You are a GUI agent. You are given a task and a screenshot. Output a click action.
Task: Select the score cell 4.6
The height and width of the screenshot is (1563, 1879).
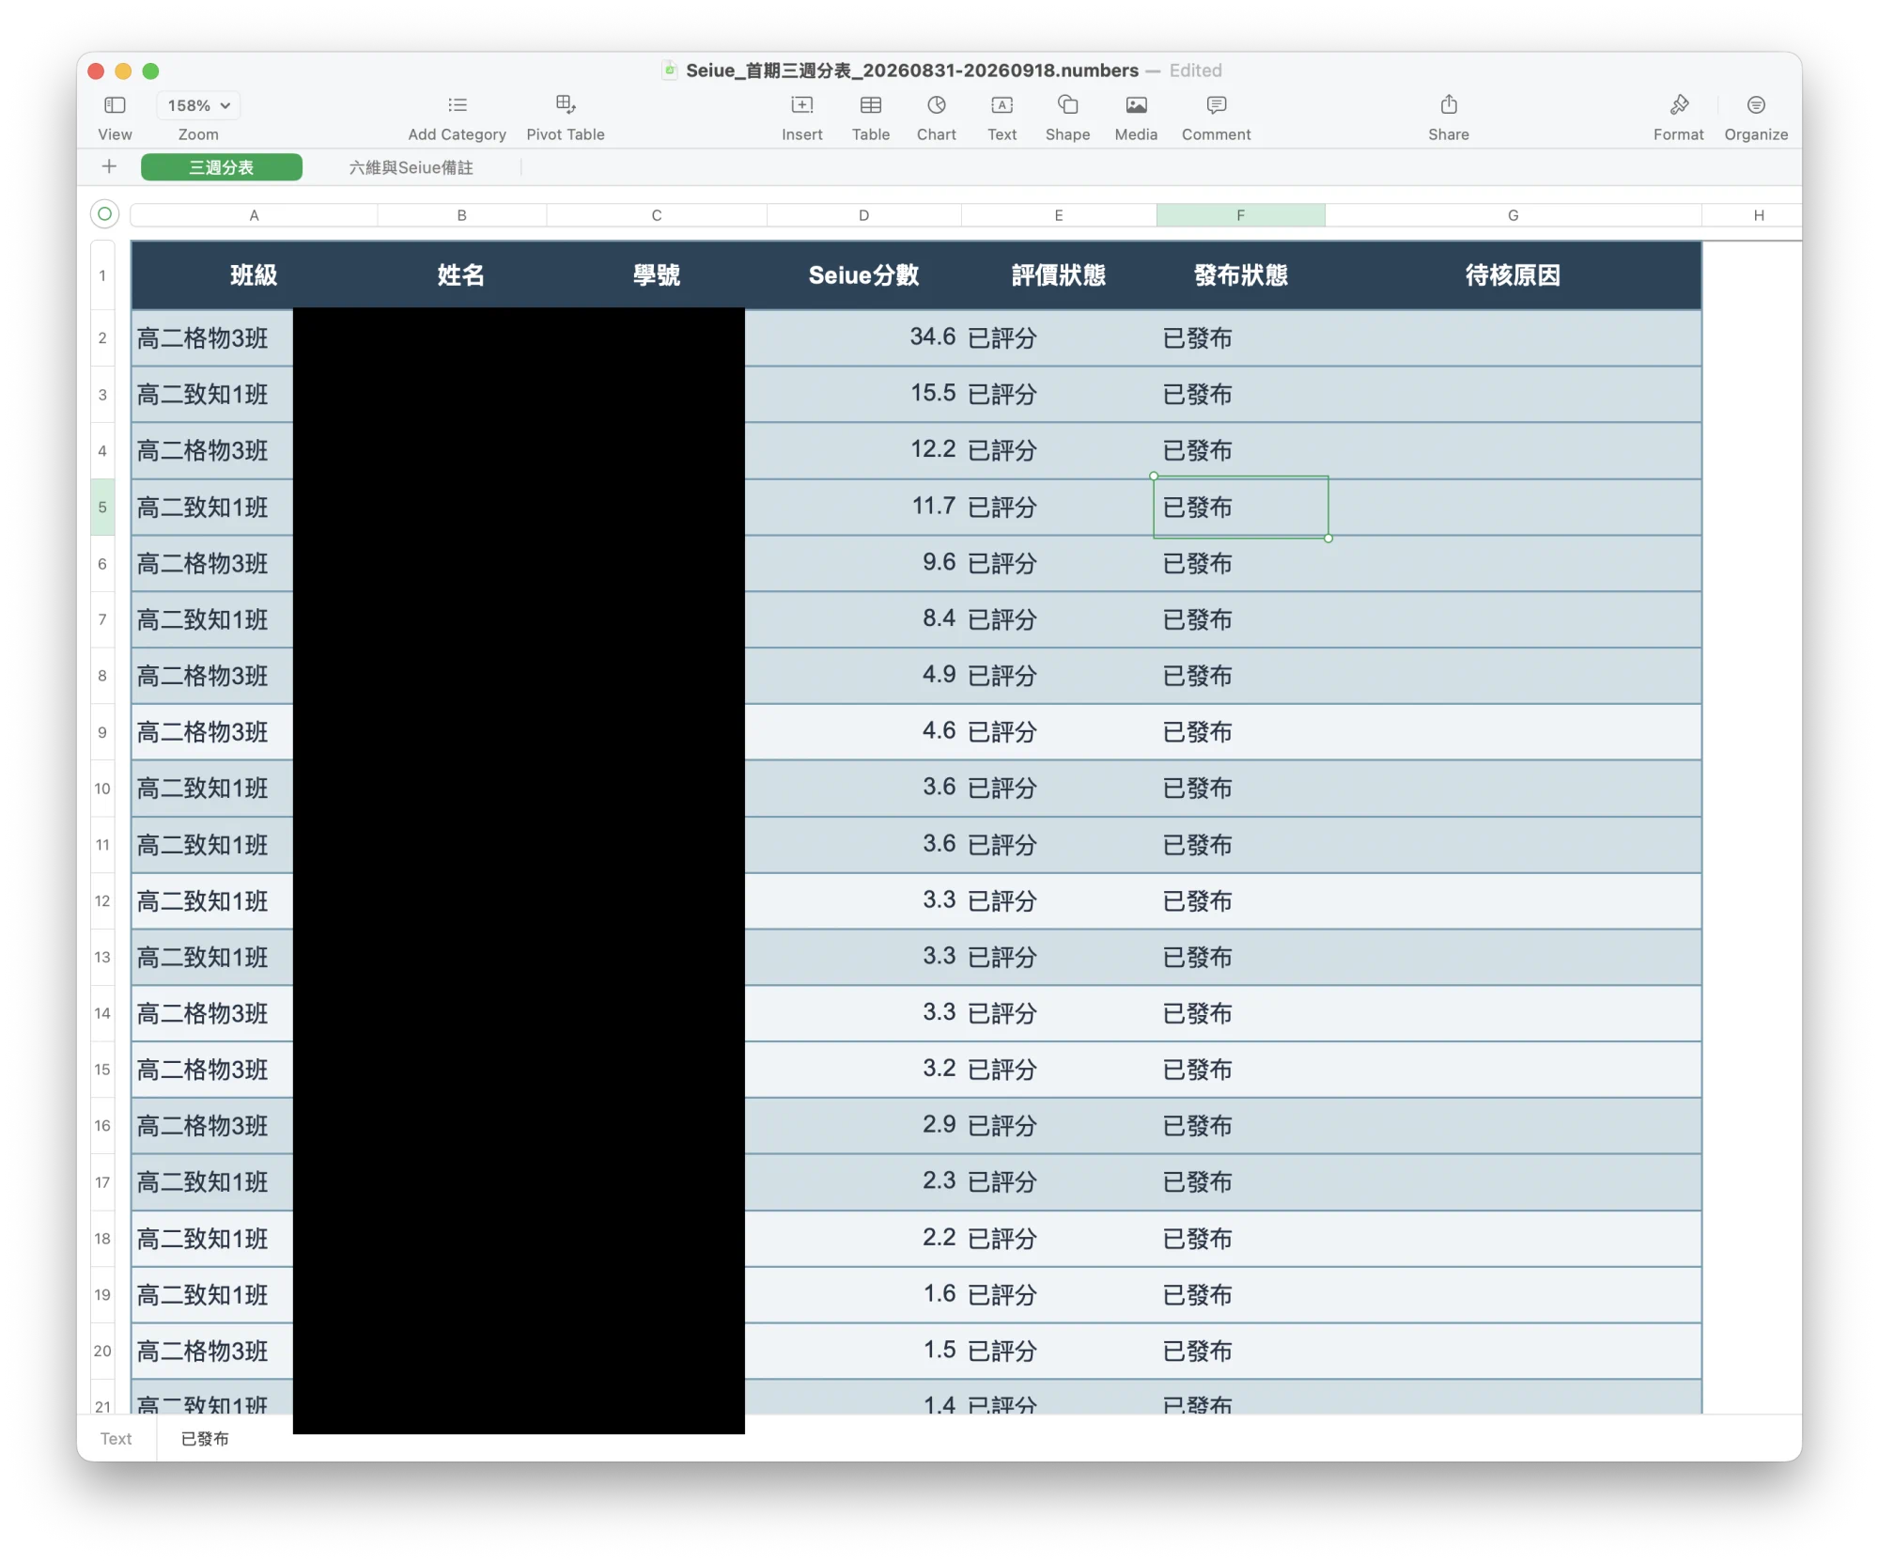click(864, 732)
